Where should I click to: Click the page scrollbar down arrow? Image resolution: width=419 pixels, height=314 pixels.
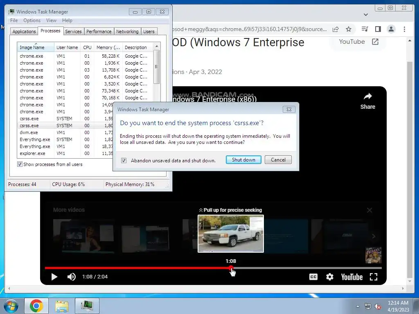[410, 281]
